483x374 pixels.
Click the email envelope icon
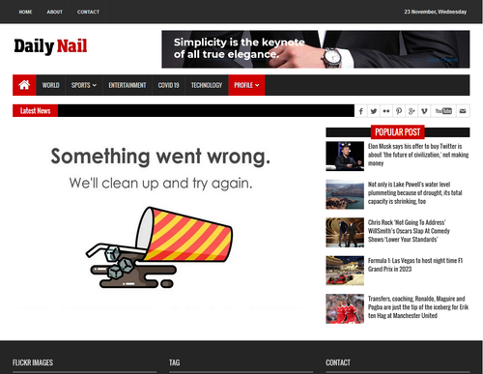463,111
